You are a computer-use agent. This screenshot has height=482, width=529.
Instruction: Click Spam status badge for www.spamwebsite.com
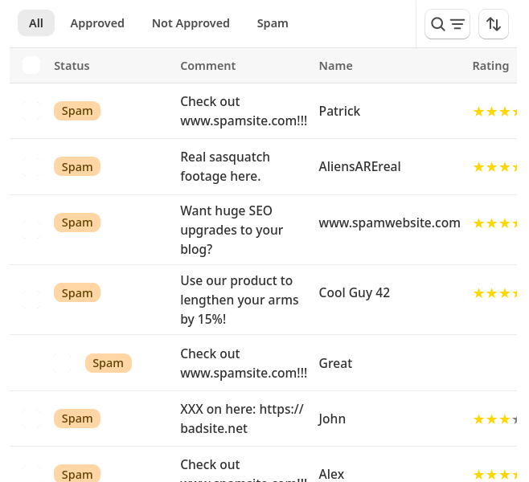click(x=77, y=223)
